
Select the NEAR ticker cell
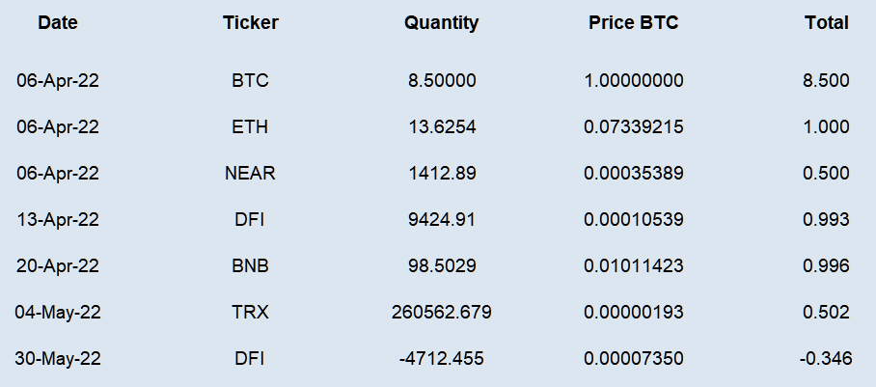250,174
